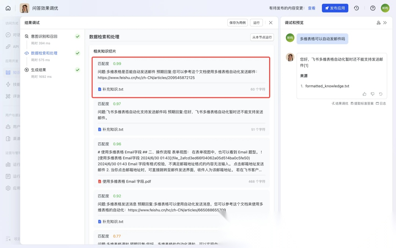The width and height of the screenshot is (396, 248).
Task: Click the app avatar beside 问答效果调优
Action: click(x=25, y=8)
